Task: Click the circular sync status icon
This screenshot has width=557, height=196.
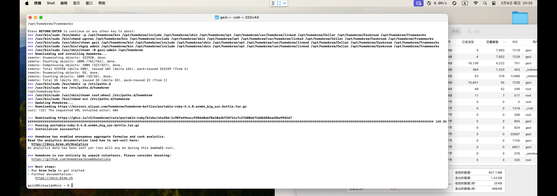Action: point(454,3)
